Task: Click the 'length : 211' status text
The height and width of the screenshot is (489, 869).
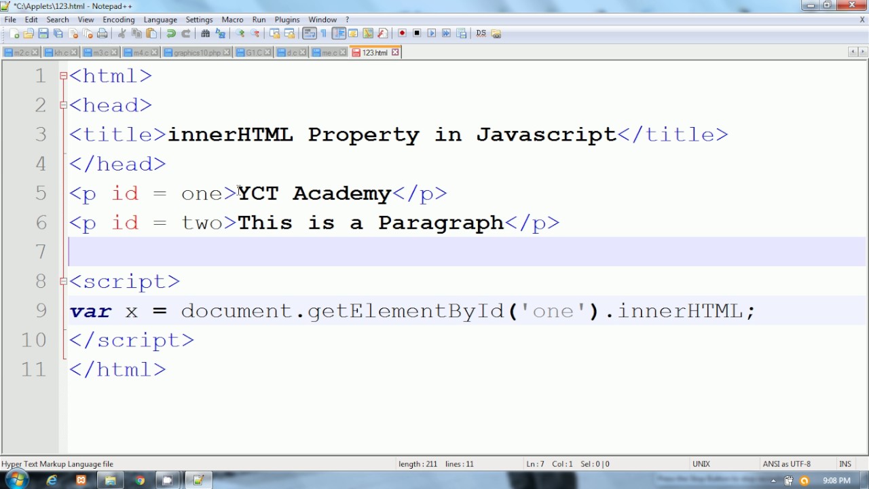Action: (x=418, y=464)
